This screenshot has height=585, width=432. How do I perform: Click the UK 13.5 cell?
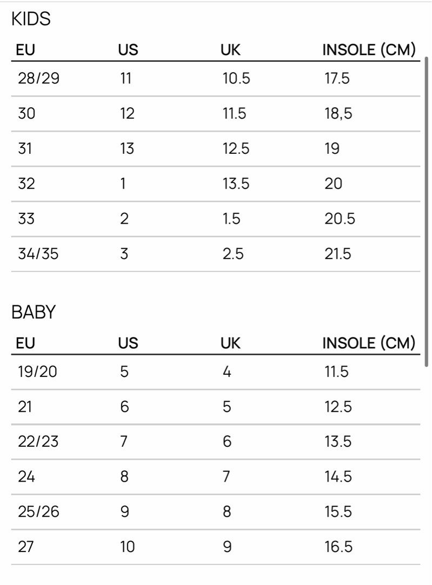coord(236,184)
